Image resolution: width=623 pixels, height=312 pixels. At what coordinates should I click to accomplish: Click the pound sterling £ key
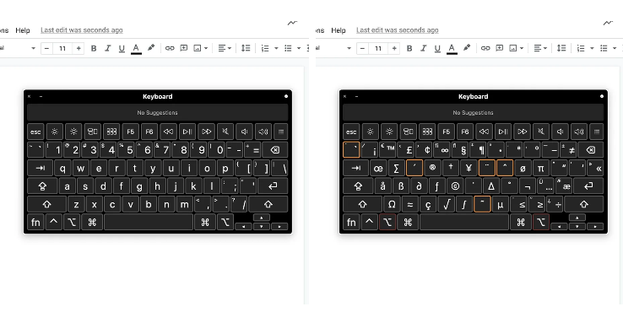pyautogui.click(x=406, y=150)
